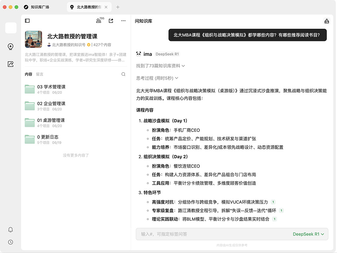Screen dimensions: 337x253
Task: Start a new chat from the left sidebar
Action: coord(11,47)
